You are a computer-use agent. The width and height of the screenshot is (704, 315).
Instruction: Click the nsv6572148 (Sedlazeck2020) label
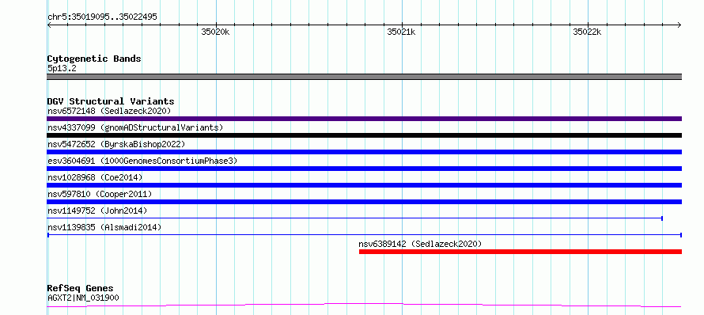click(x=109, y=111)
